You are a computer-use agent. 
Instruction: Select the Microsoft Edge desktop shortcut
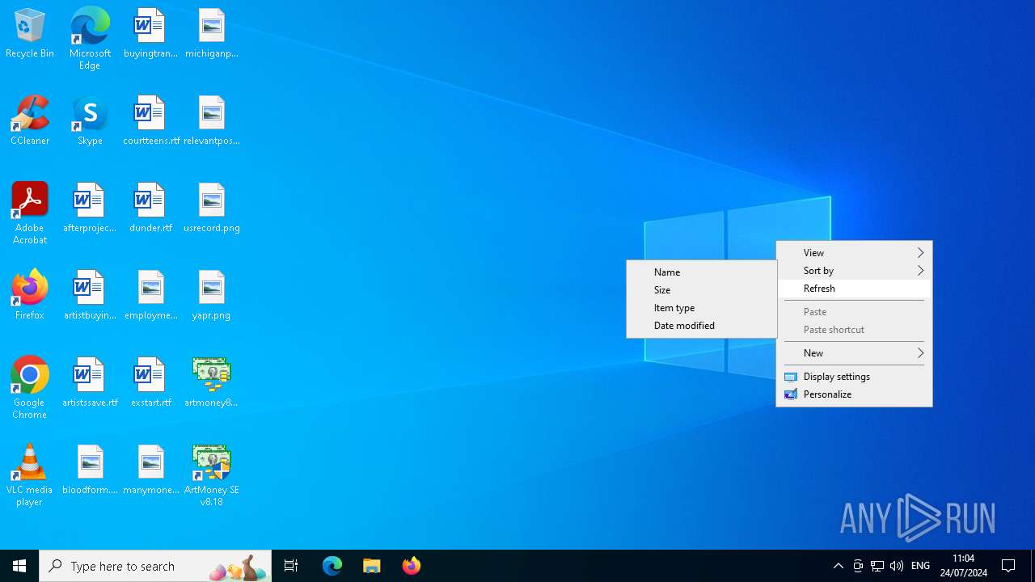tap(90, 38)
